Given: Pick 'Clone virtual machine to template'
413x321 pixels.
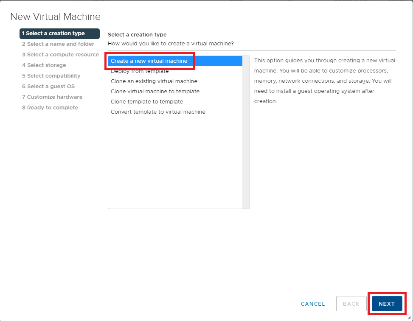Looking at the screenshot, I should click(x=155, y=92).
